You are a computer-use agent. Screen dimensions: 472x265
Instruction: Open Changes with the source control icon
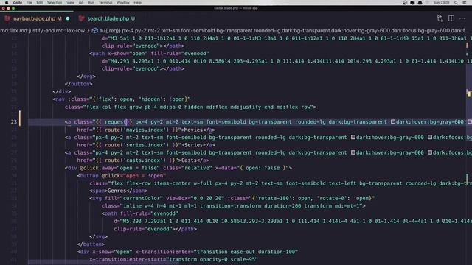[440, 18]
